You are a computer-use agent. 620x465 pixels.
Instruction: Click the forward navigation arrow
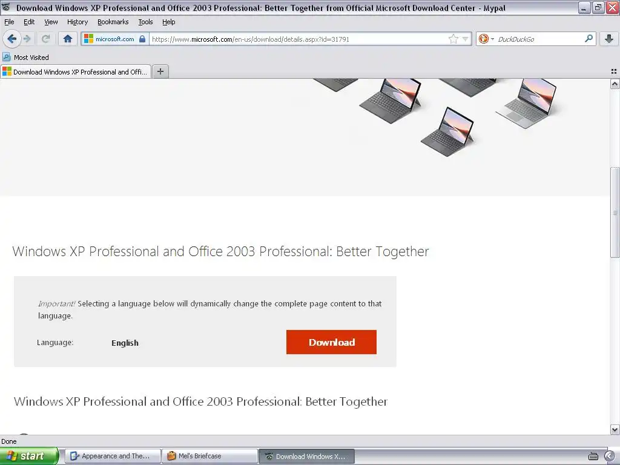click(27, 39)
